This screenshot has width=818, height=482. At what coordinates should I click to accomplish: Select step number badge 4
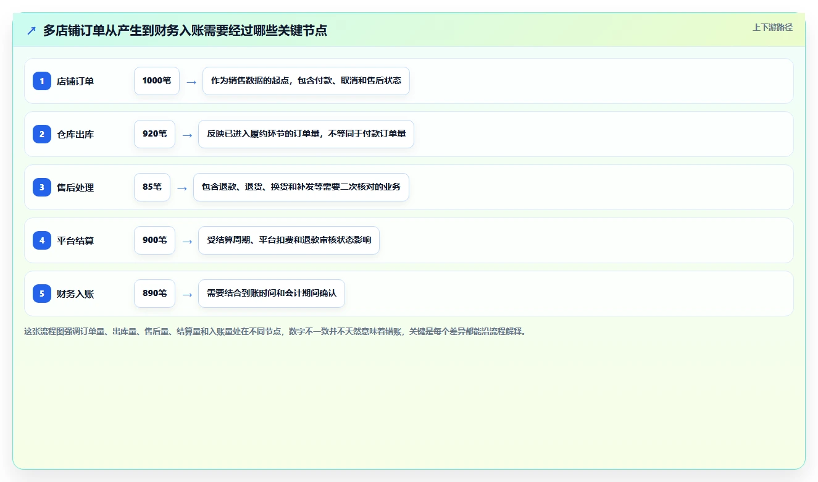pos(42,240)
